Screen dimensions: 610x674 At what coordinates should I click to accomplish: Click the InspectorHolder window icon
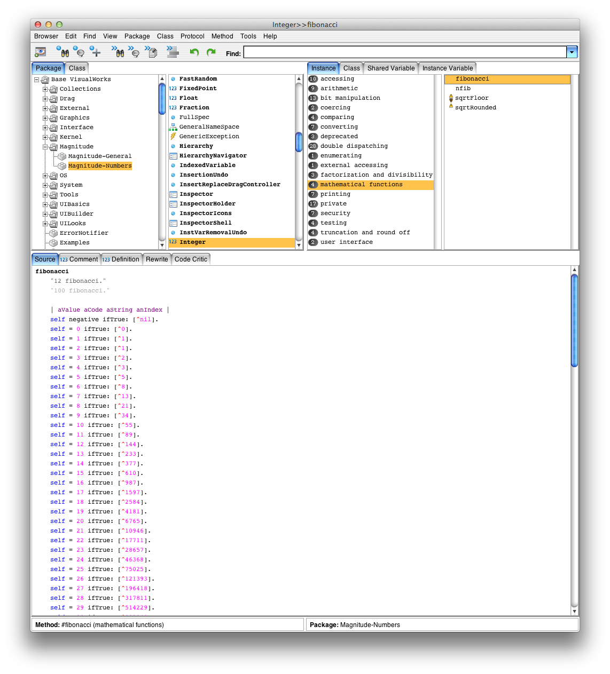173,204
